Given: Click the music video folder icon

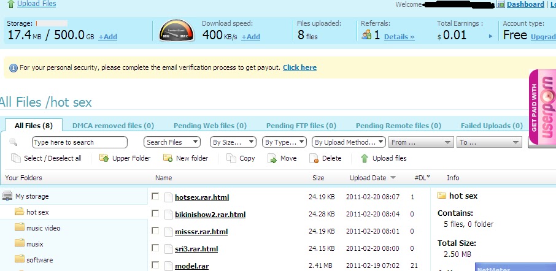Looking at the screenshot, I should click(19, 227).
